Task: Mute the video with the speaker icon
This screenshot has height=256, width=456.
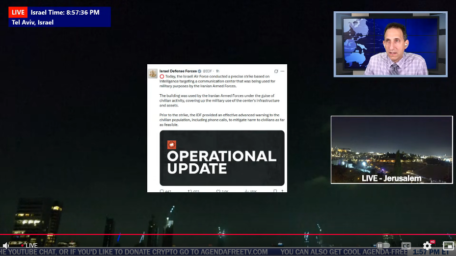Action: tap(5, 246)
